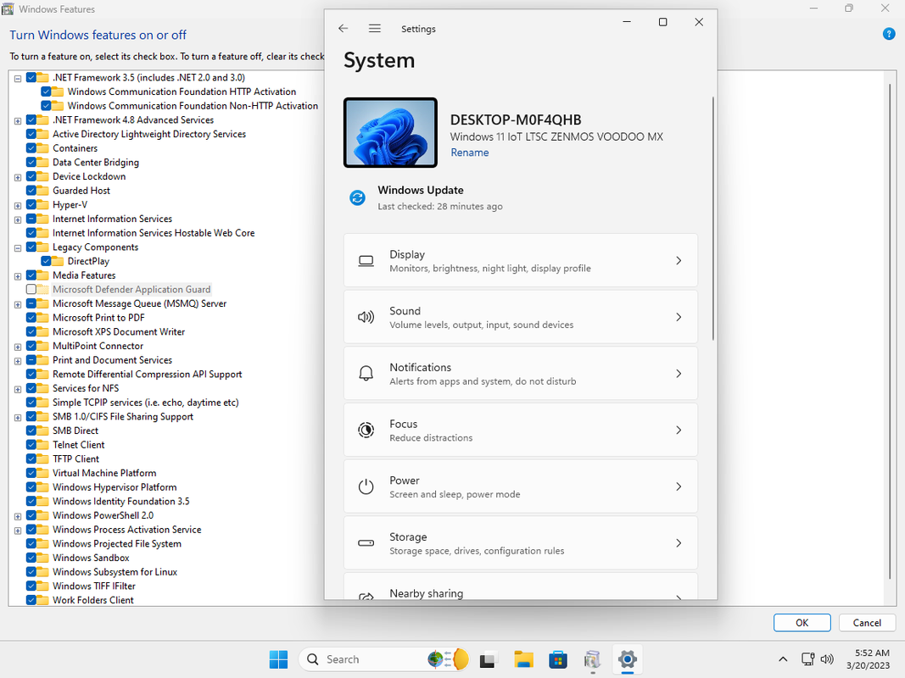Collapse the Legacy Components node
Screen dimensions: 905x678
point(18,248)
